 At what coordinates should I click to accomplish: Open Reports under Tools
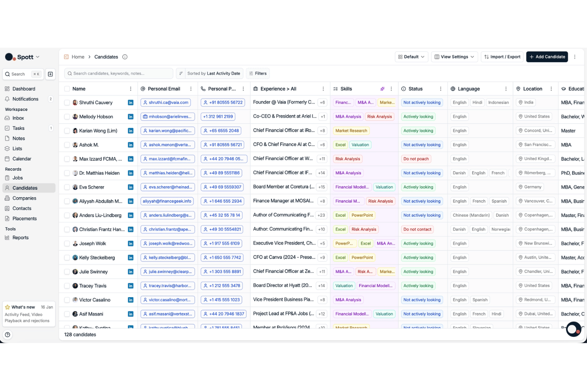pyautogui.click(x=21, y=238)
